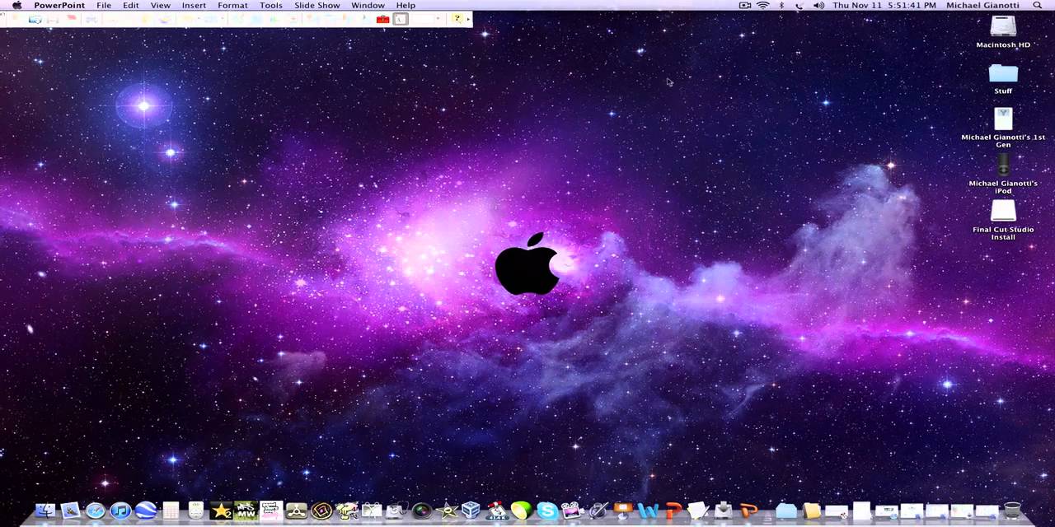Launch the NFS MW game from Dock
This screenshot has width=1055, height=527.
tap(246, 511)
